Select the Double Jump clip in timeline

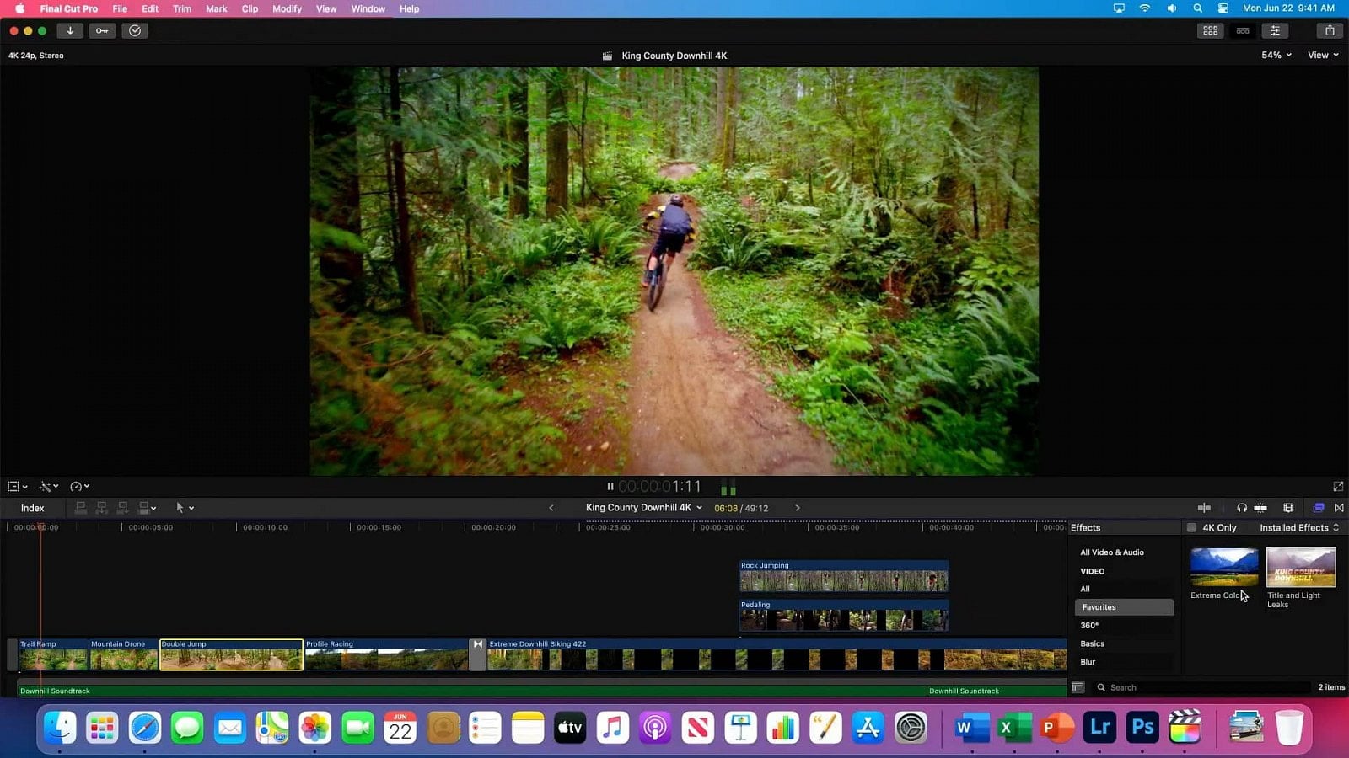click(x=231, y=654)
